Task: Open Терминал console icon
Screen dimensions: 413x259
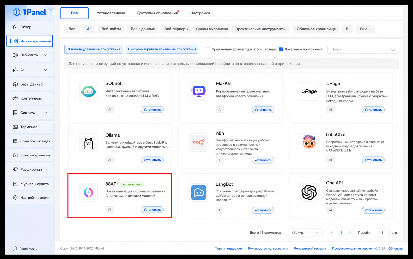Action: pos(15,127)
